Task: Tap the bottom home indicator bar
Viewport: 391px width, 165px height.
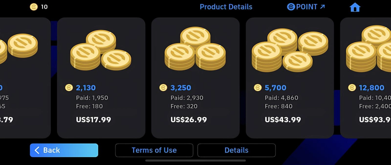Action: pos(195,160)
